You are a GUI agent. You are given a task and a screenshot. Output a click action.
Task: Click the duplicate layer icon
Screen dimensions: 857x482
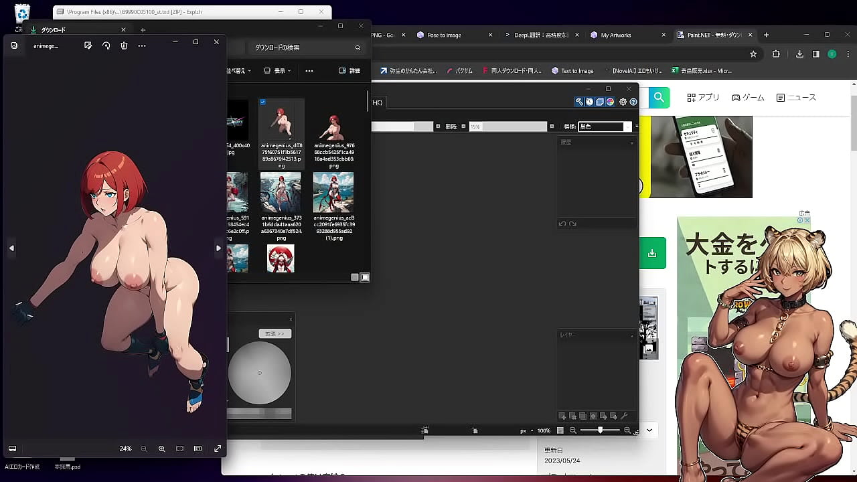582,416
